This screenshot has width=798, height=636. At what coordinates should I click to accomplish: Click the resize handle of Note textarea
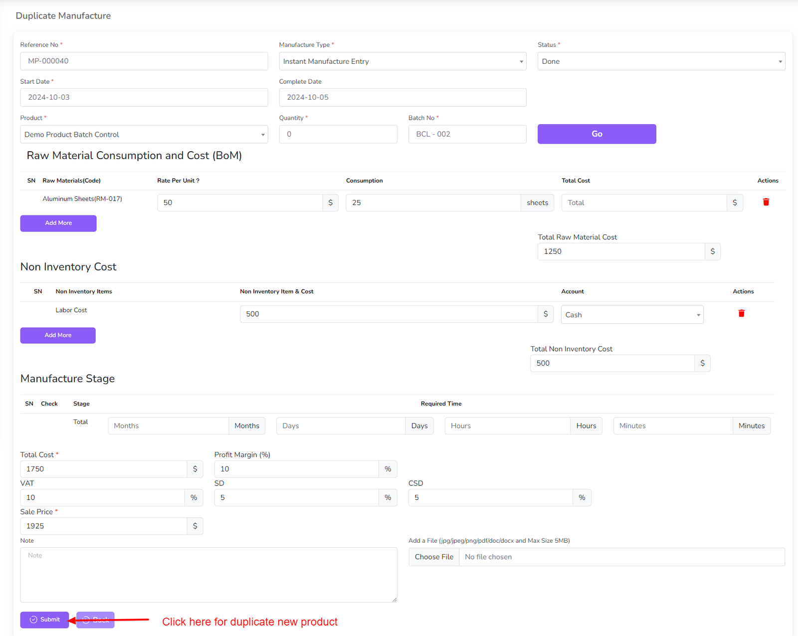tap(395, 600)
